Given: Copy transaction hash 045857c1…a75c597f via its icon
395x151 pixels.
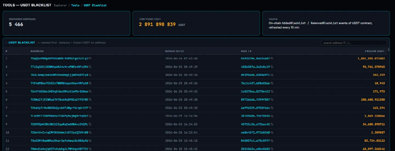Looking at the screenshot, I should [272, 141].
